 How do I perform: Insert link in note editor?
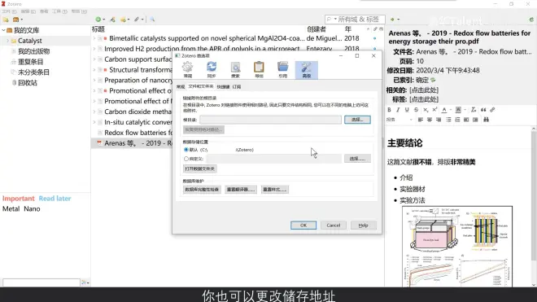click(492, 110)
